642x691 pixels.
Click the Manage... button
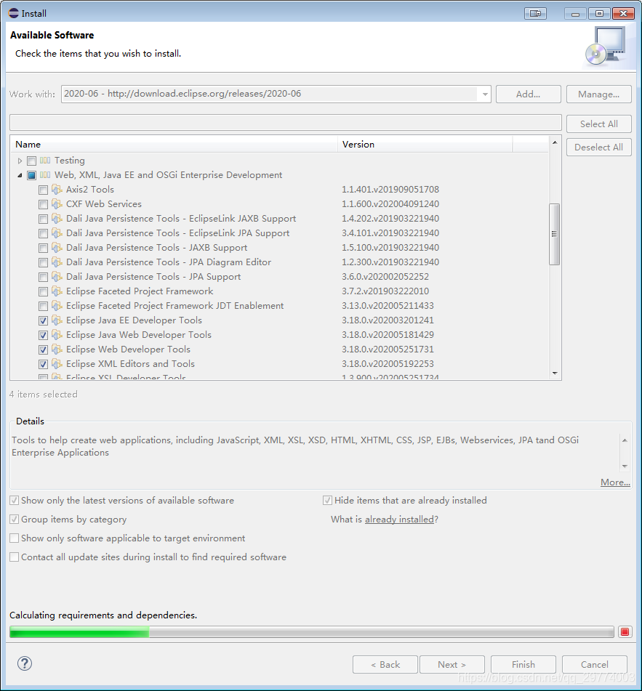click(599, 94)
